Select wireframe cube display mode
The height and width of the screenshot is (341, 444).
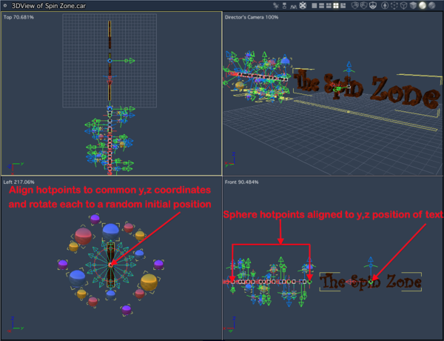[404, 5]
